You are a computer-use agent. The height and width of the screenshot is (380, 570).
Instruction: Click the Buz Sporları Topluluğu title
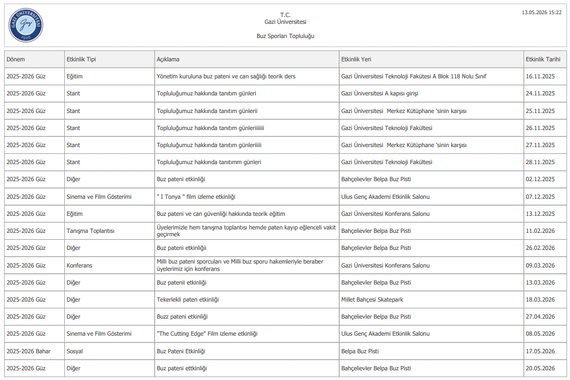[x=285, y=36]
